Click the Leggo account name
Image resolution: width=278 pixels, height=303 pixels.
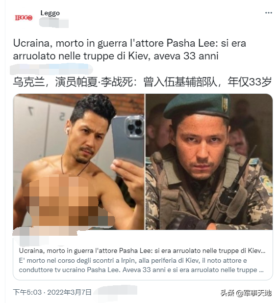click(50, 13)
